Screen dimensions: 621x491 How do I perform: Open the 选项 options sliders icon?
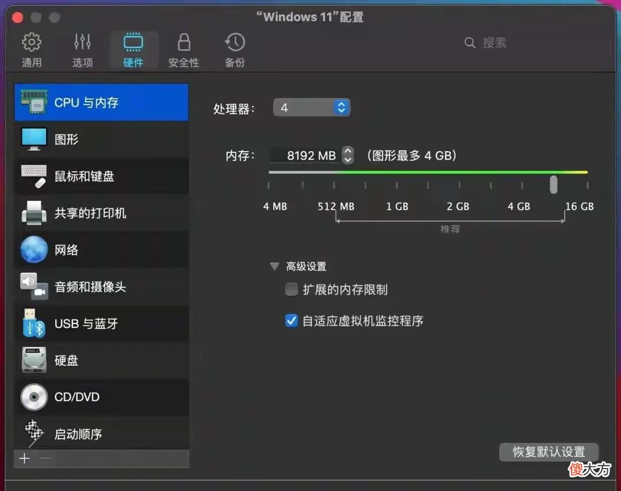click(x=82, y=41)
